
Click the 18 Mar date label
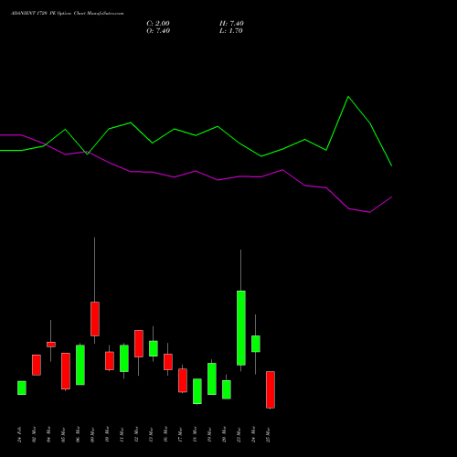click(x=195, y=434)
